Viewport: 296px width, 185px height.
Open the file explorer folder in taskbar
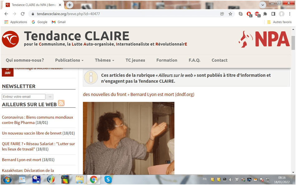click(x=80, y=180)
